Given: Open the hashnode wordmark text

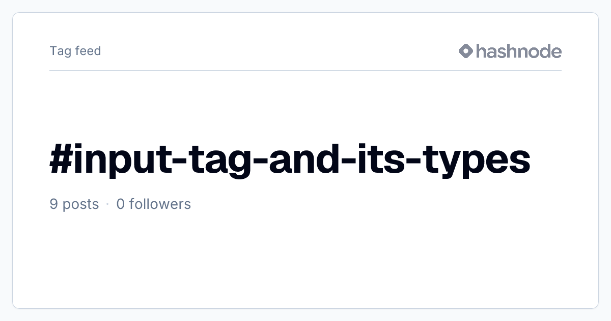Looking at the screenshot, I should [x=519, y=51].
